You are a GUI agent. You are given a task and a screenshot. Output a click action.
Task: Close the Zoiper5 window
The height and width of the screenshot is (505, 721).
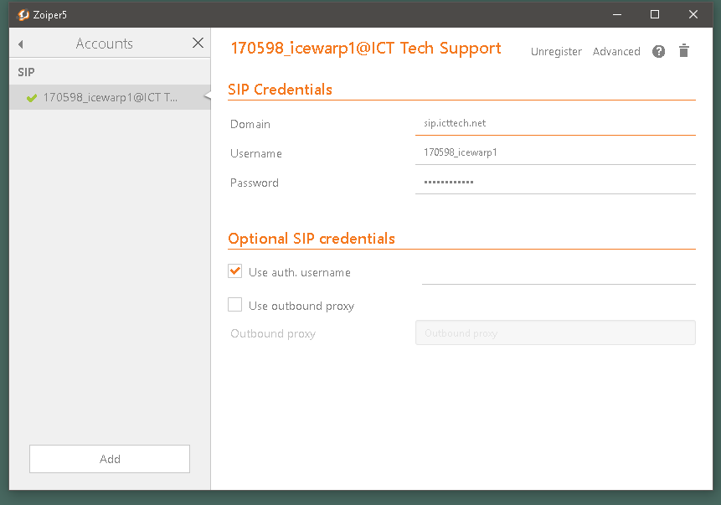click(x=693, y=15)
